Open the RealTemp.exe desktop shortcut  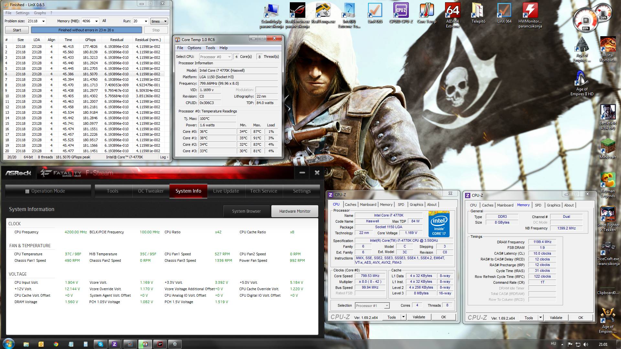tap(323, 13)
